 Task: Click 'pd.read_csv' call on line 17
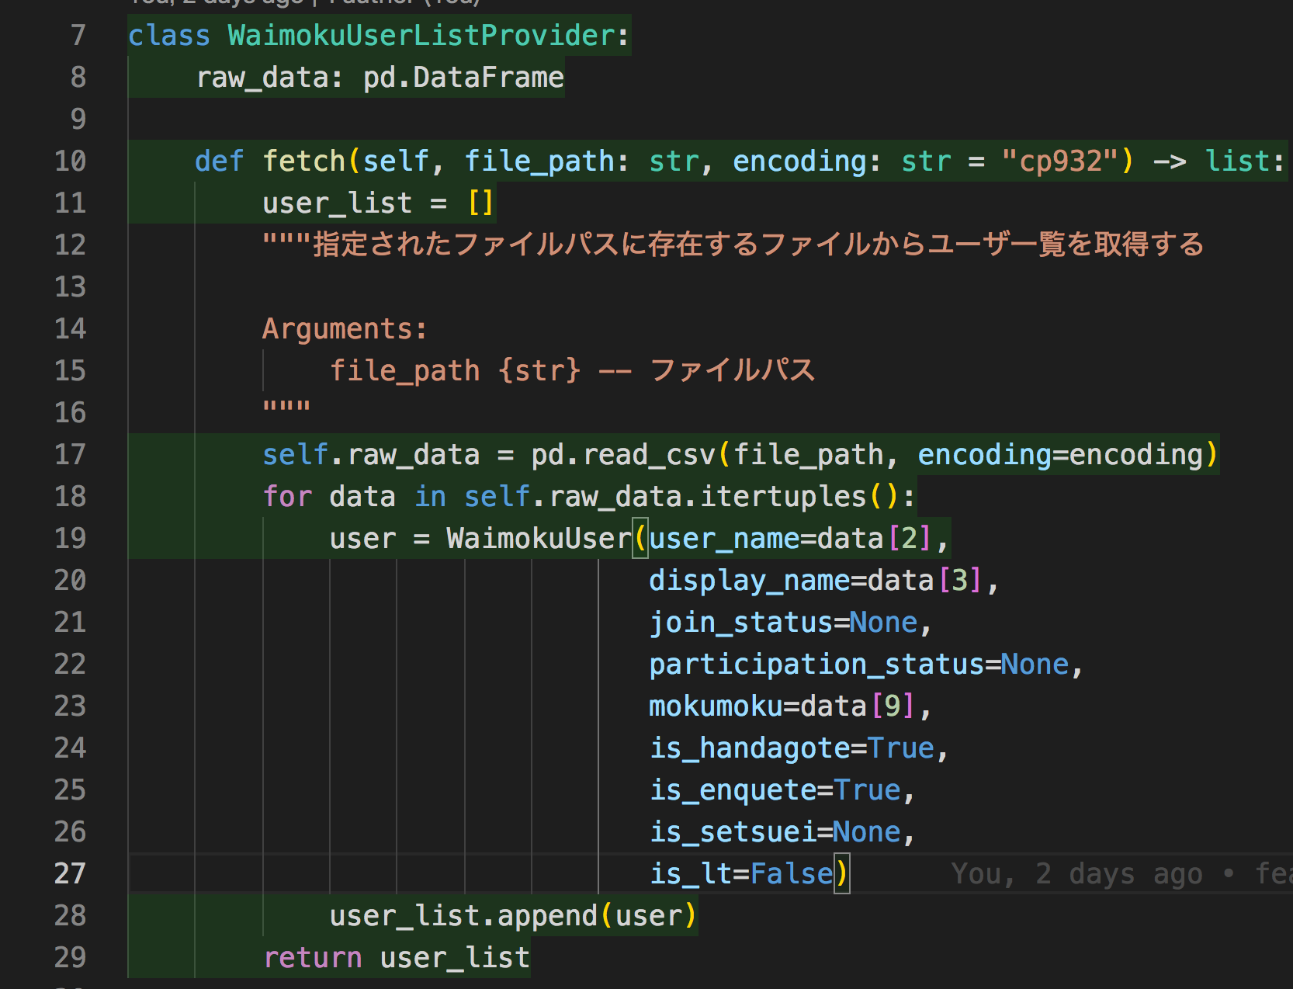(x=622, y=455)
